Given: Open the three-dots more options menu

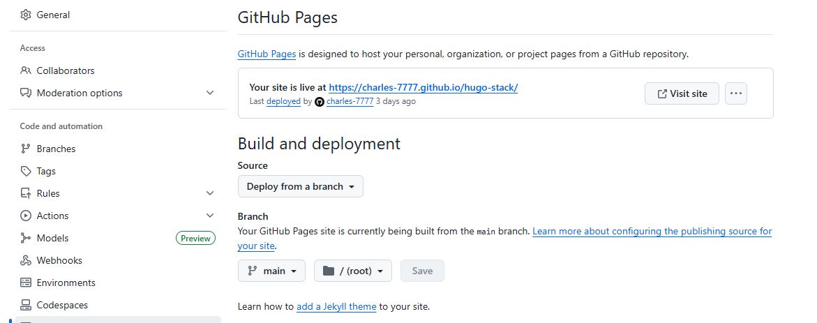Looking at the screenshot, I should click(735, 93).
